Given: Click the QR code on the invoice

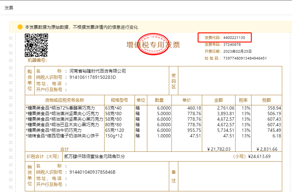Looking at the screenshot, I should point(37,45).
